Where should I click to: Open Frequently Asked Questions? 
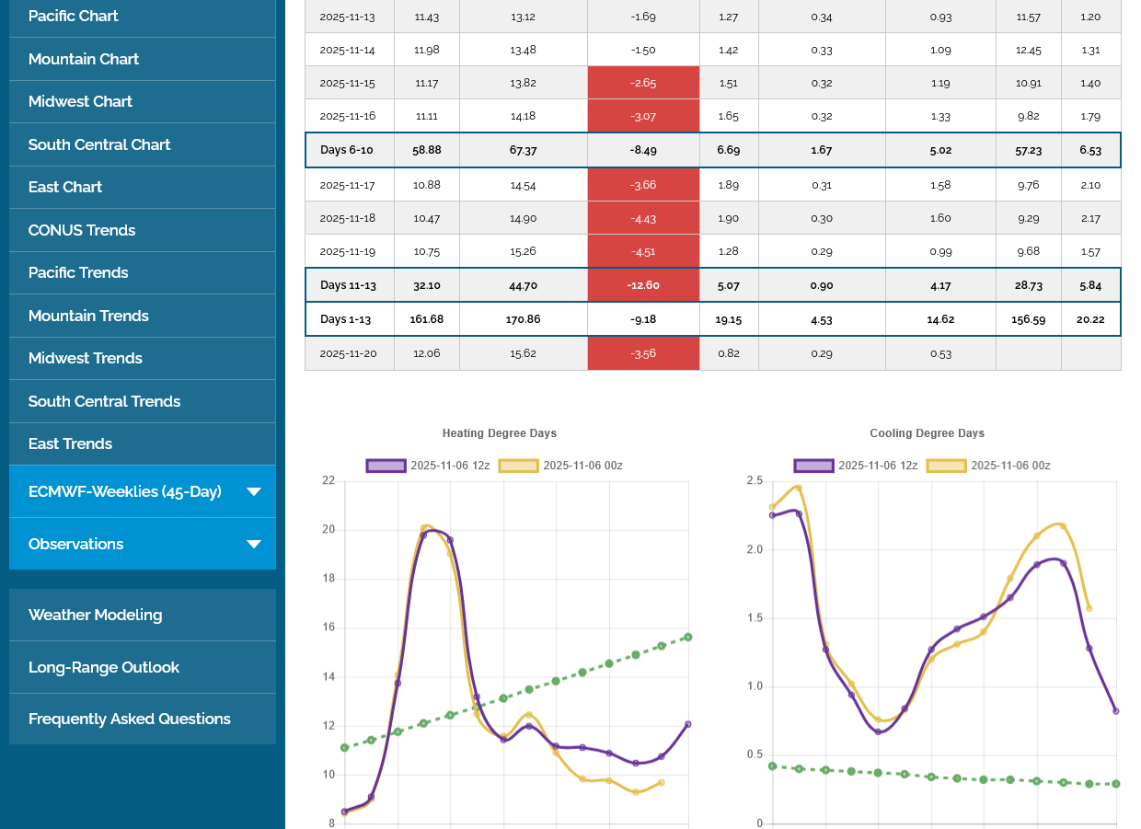tap(130, 719)
